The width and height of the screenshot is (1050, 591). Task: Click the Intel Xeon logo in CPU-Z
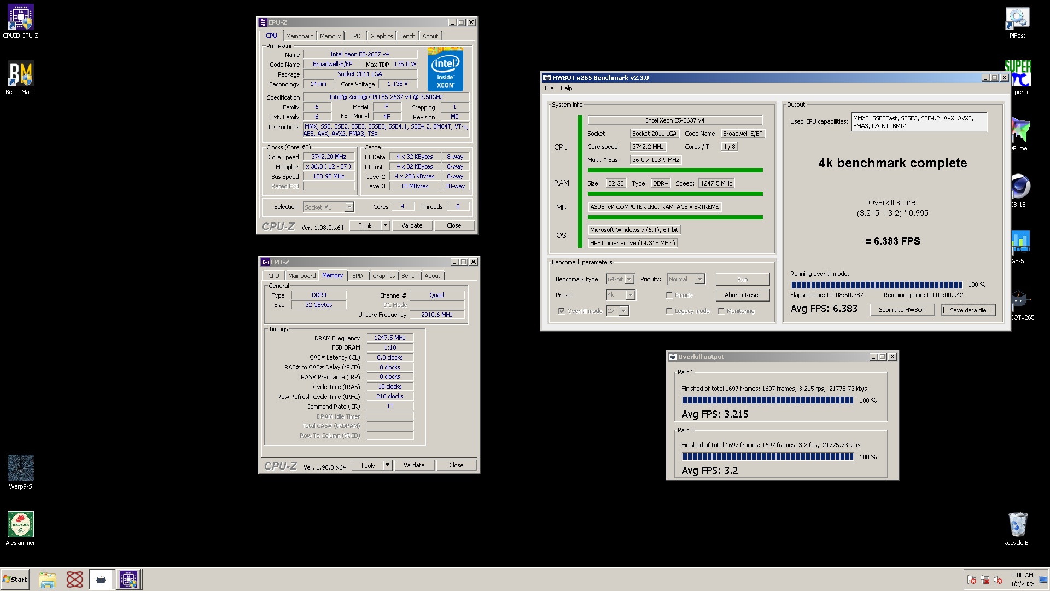pyautogui.click(x=445, y=69)
